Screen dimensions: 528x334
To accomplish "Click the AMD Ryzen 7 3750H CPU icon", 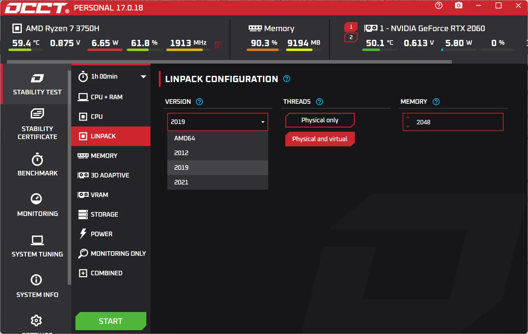I will tap(17, 28).
